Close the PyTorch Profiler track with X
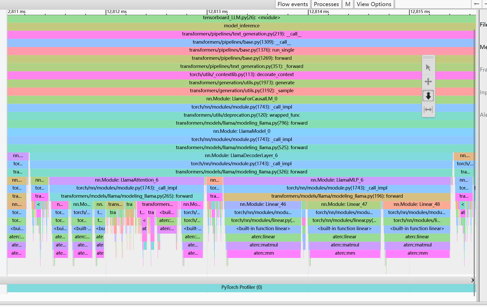Screen dimensions: 487x307 click(472, 280)
